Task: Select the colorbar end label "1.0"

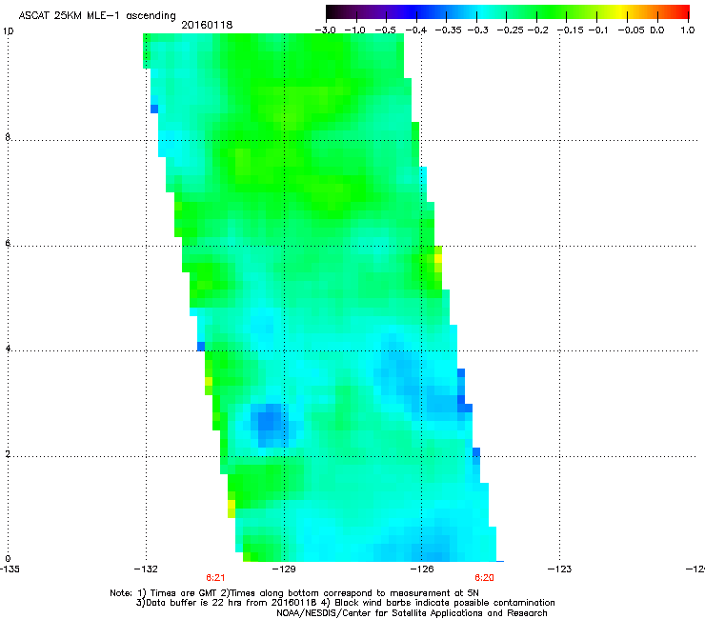Action: (x=688, y=30)
